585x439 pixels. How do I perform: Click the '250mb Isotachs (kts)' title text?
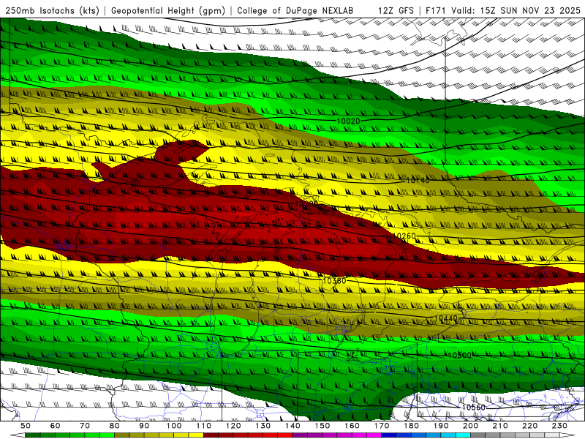[53, 10]
